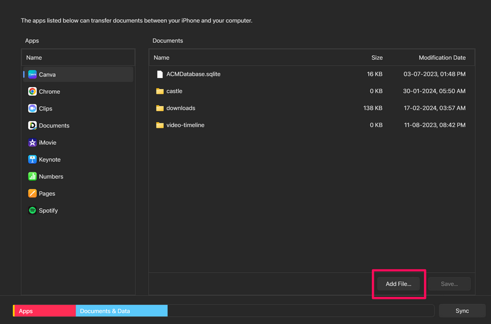Select the Spotify app icon
The height and width of the screenshot is (324, 491).
tap(33, 210)
